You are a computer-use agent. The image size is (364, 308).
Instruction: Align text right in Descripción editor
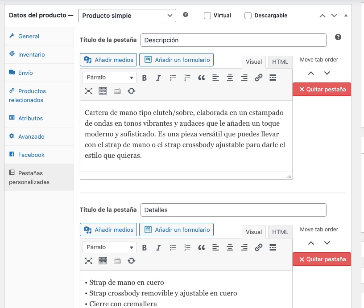tap(244, 78)
